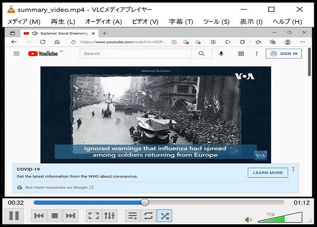The image size is (317, 227).
Task: Open extended settings equalizer icon
Action: tap(110, 216)
